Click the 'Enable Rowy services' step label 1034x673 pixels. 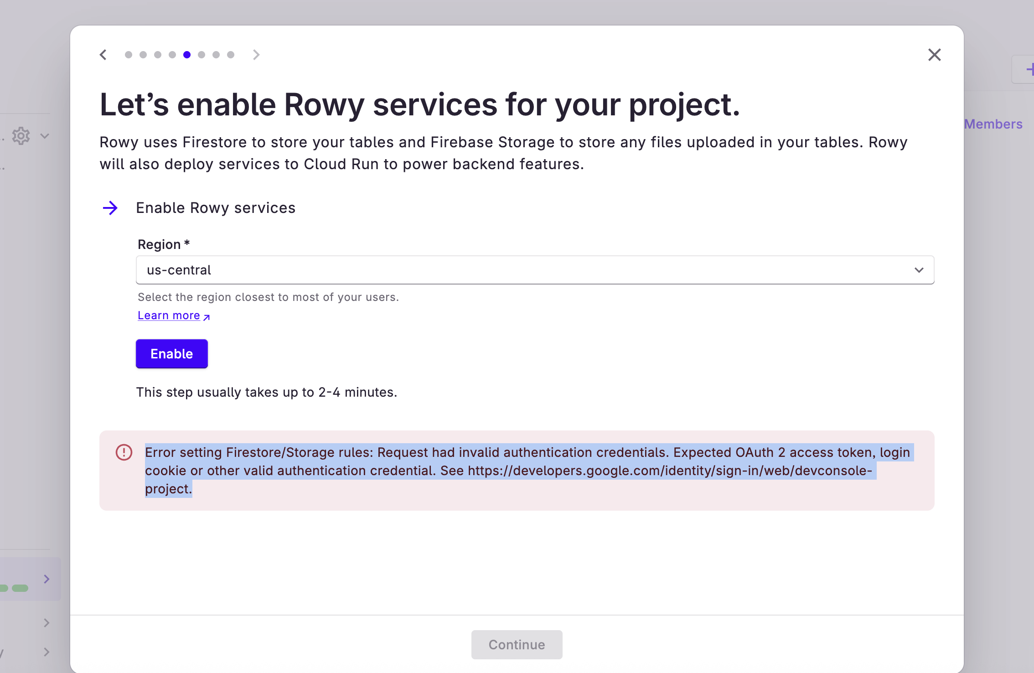click(x=216, y=208)
